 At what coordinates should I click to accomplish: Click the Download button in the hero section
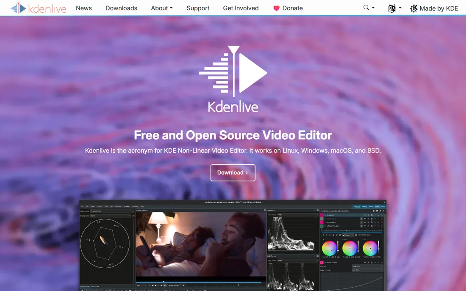[x=233, y=173]
